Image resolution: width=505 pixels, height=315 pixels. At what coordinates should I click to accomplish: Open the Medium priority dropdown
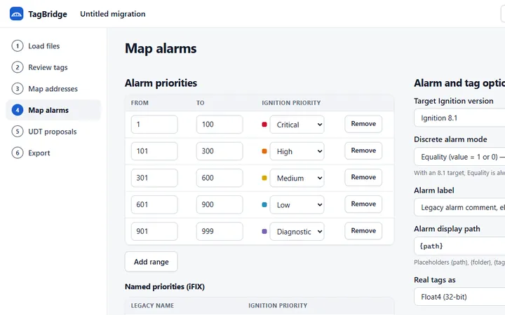pos(297,178)
